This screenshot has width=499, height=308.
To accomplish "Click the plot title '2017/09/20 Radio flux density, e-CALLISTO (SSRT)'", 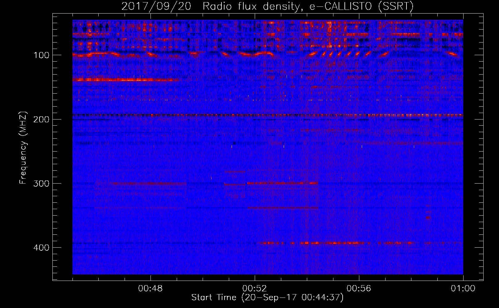I will (x=267, y=6).
